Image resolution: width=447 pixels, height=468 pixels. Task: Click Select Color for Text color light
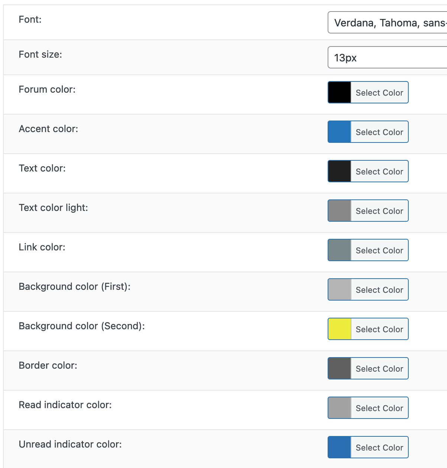click(x=379, y=211)
